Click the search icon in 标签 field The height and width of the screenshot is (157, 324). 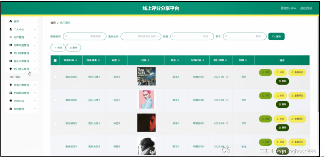point(174,36)
